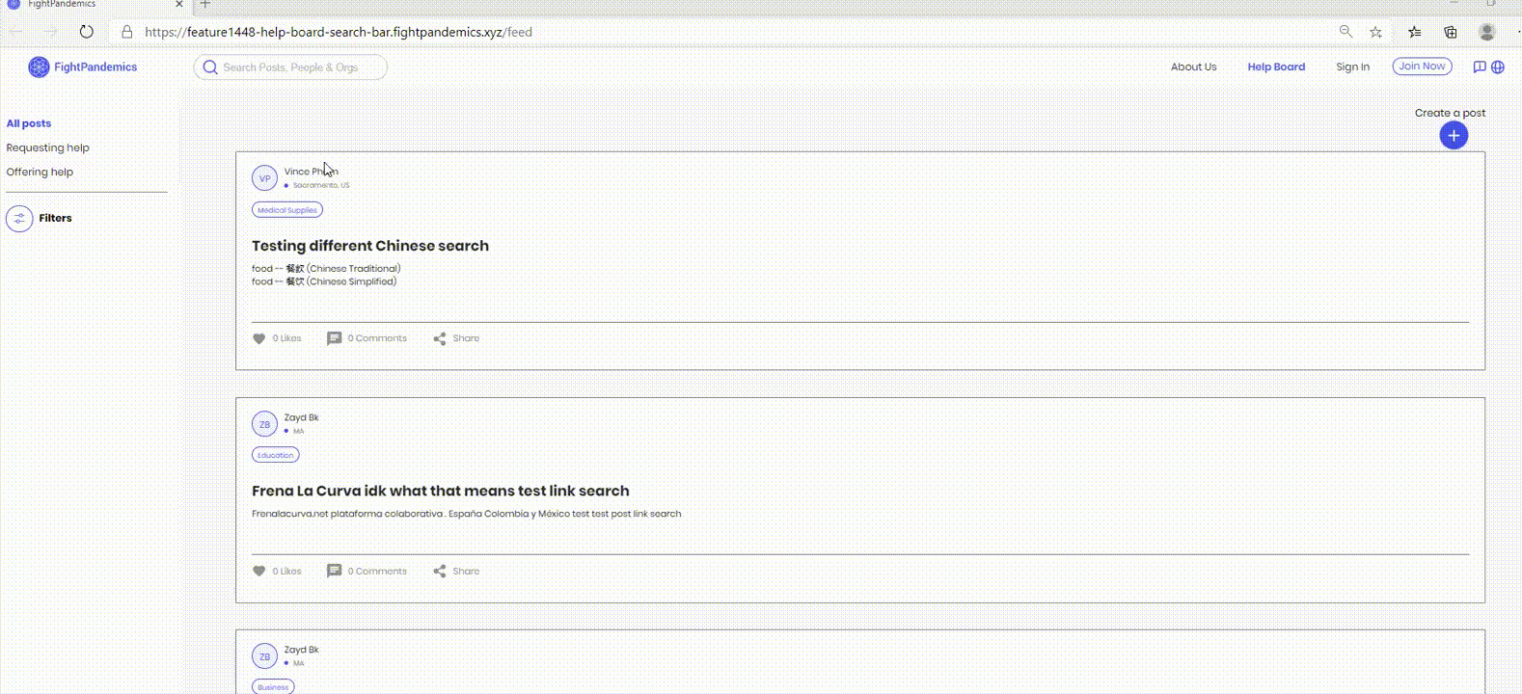This screenshot has width=1522, height=694.
Task: Click the ZB avatar on the Business post
Action: pyautogui.click(x=264, y=656)
